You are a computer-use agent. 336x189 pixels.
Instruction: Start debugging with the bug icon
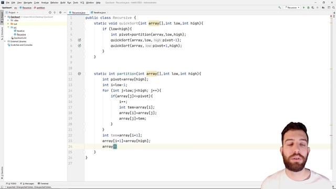(x=308, y=7)
